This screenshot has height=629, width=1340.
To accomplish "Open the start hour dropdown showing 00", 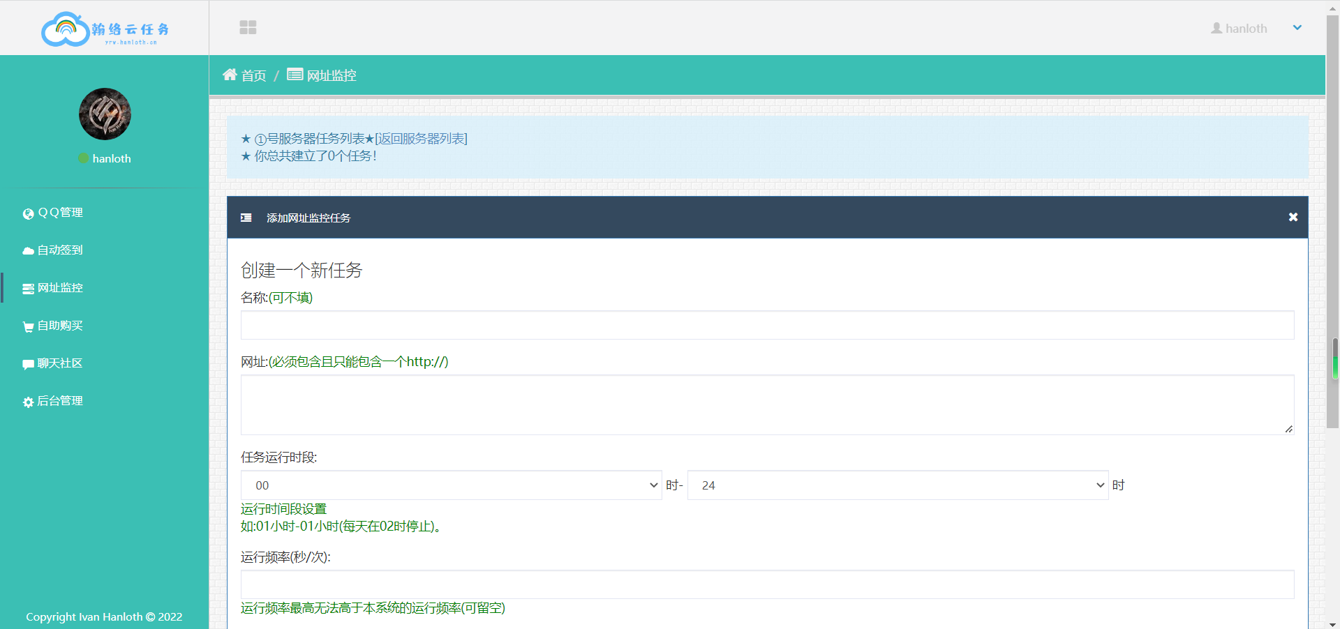I will pos(451,485).
